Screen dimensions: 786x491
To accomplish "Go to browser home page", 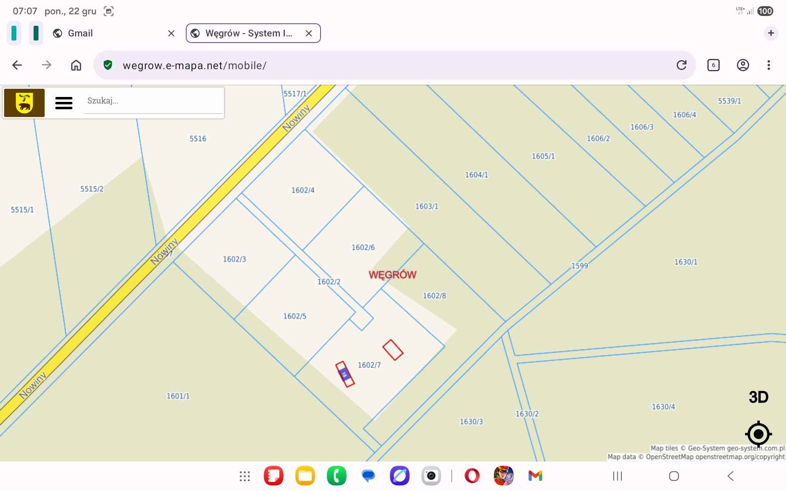I will (76, 65).
